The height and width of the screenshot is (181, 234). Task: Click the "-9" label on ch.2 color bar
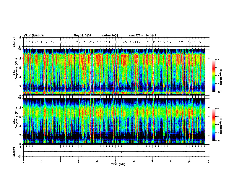tap(218, 133)
